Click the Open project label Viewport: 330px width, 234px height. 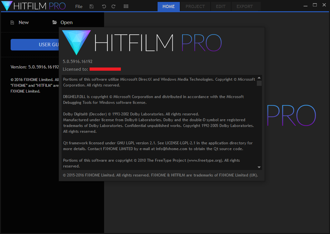point(66,22)
